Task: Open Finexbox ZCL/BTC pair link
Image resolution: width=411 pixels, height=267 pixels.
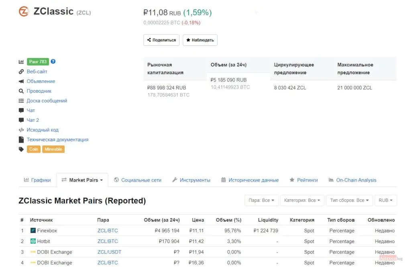Action: click(108, 231)
